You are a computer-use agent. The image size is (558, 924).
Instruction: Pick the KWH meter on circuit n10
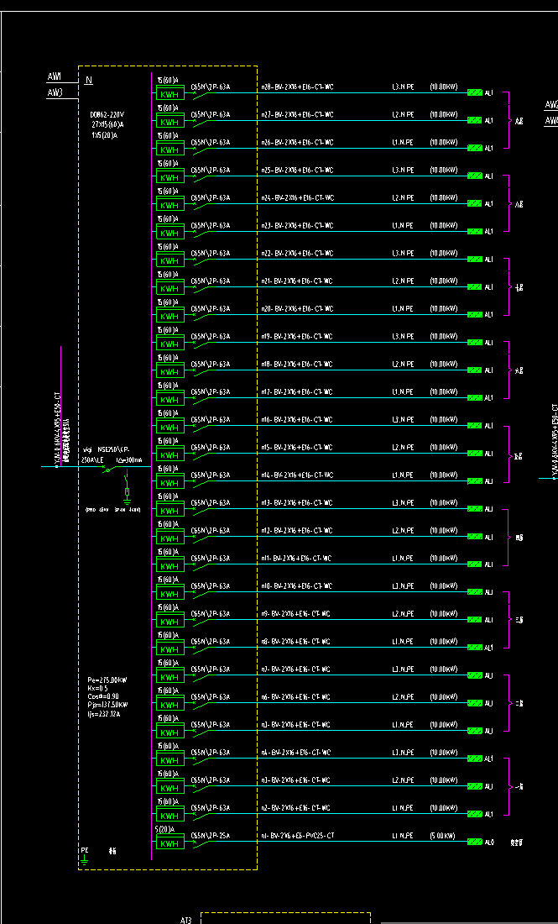(x=170, y=593)
